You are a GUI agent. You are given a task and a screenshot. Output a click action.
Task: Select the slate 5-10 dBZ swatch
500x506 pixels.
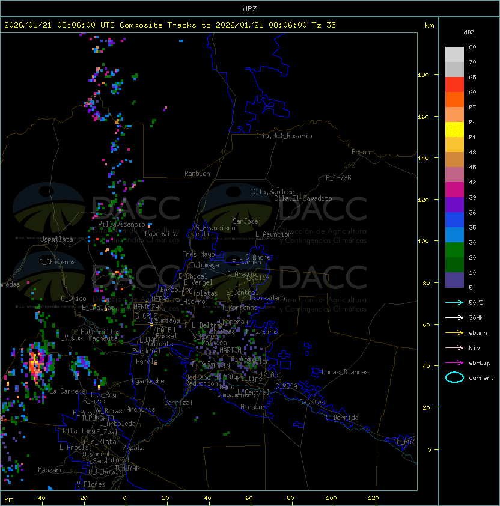[454, 280]
